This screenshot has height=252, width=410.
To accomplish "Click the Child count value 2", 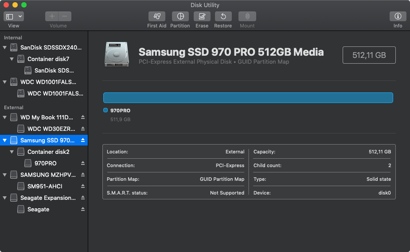I will pyautogui.click(x=390, y=165).
